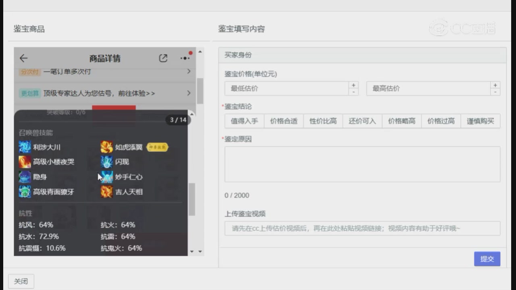Click the 利涉大川 skill icon
This screenshot has width=516, height=290.
[x=25, y=147]
